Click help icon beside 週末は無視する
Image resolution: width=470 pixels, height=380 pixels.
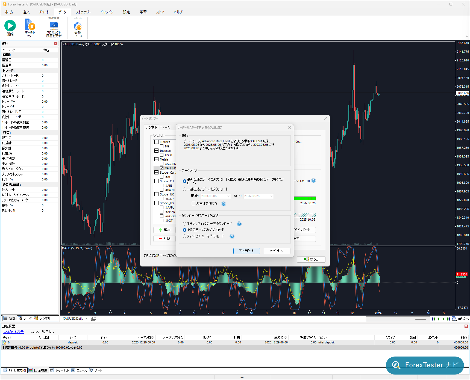(x=224, y=204)
